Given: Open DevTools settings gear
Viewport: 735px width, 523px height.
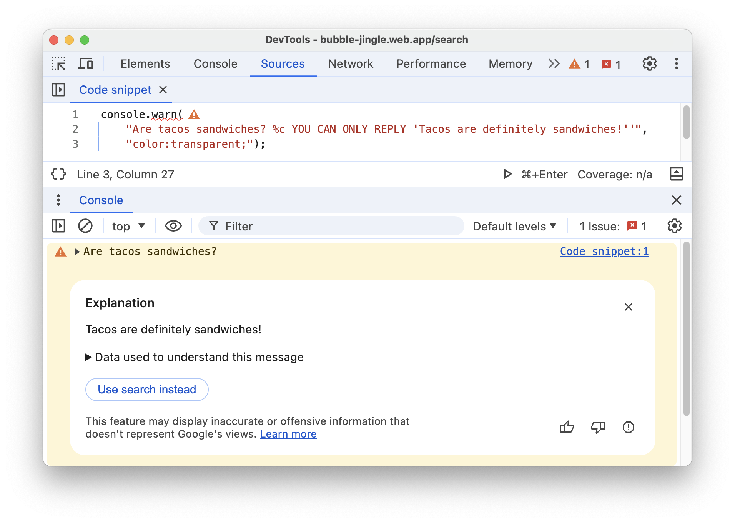Looking at the screenshot, I should pos(650,63).
